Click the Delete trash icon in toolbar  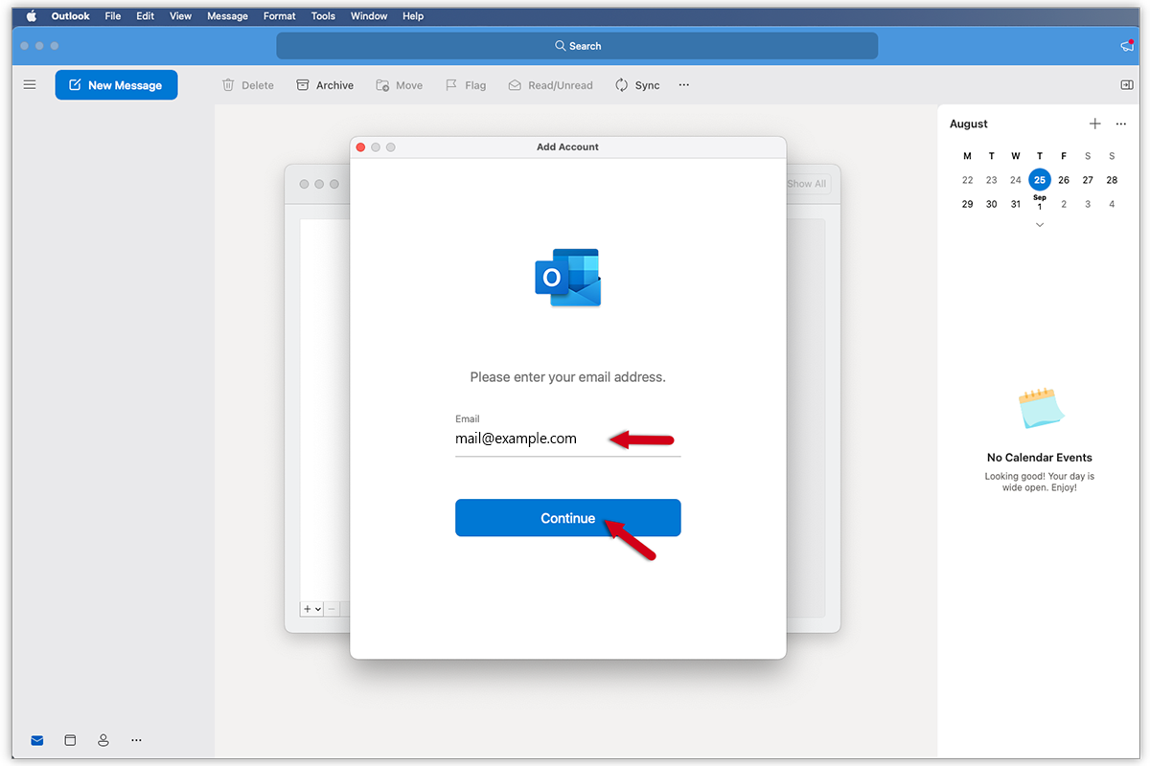228,85
